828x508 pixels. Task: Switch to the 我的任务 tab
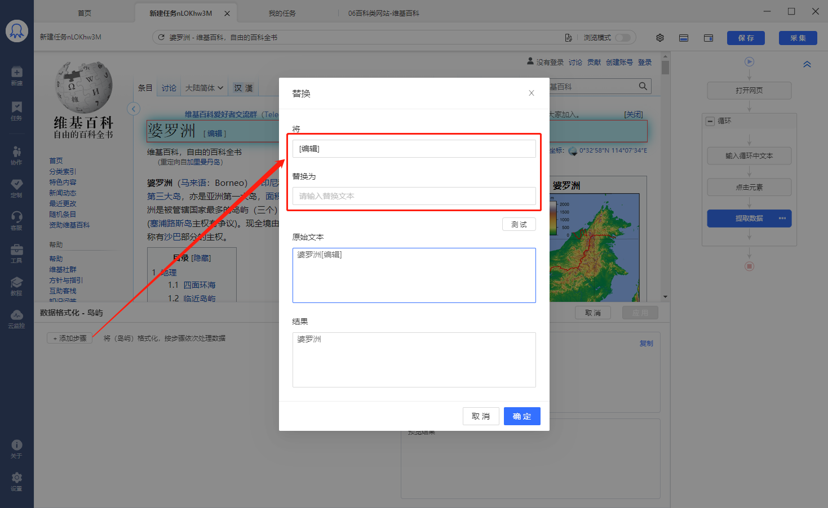pyautogui.click(x=282, y=13)
